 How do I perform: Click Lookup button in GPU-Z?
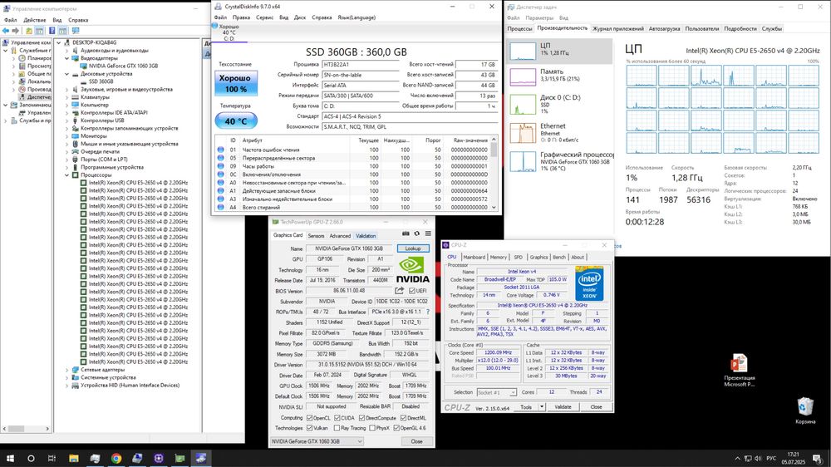pyautogui.click(x=413, y=248)
